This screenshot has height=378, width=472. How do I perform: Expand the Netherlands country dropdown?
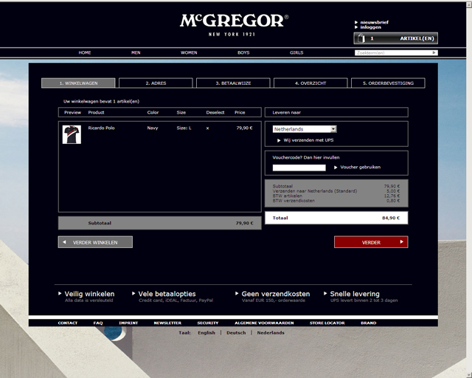point(305,129)
